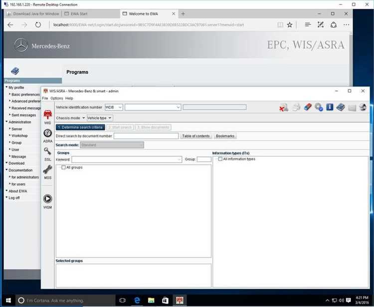Click the eraser clear icon
The width and height of the screenshot is (374, 307).
[x=308, y=107]
